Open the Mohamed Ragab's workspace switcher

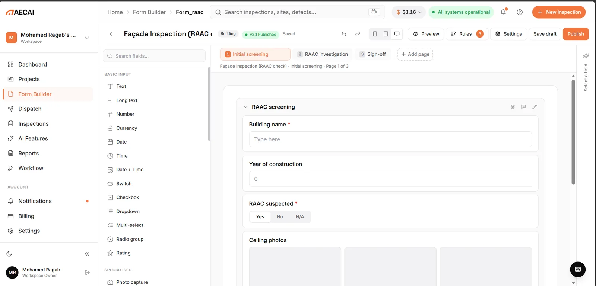point(49,38)
